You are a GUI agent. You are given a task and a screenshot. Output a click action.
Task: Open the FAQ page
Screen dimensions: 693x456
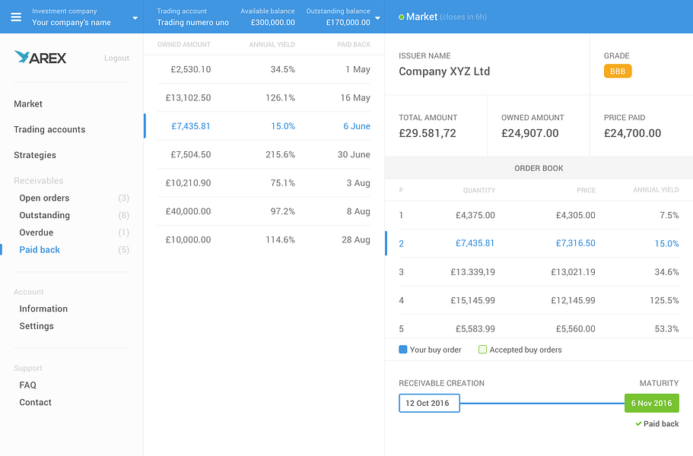click(x=27, y=385)
